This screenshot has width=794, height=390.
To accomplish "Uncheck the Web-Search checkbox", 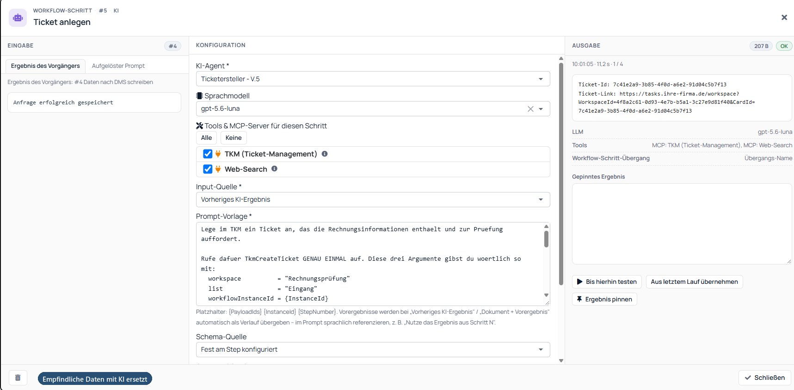I will coord(208,169).
